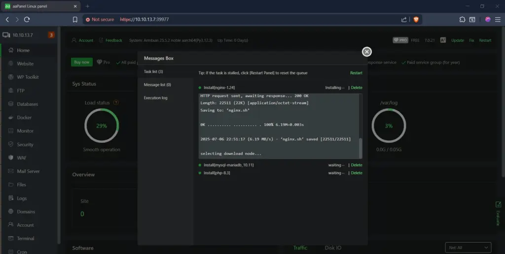505x254 pixels.
Task: Click the Restart link in panel header
Action: (x=485, y=40)
